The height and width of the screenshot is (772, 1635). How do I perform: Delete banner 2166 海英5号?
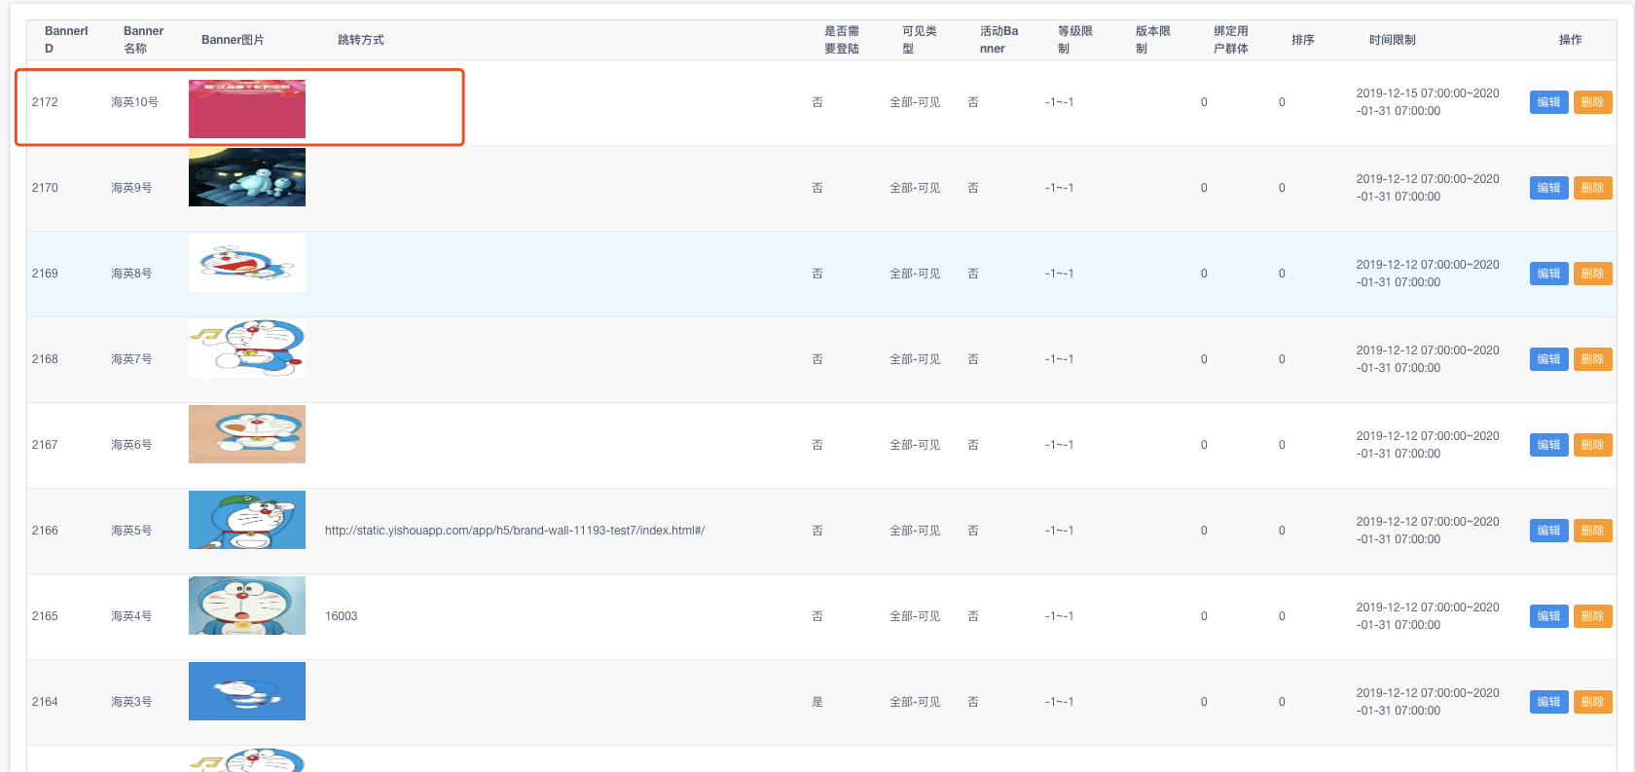(x=1592, y=531)
